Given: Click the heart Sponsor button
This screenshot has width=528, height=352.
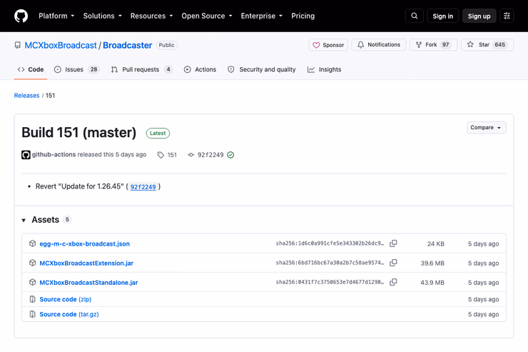Looking at the screenshot, I should [328, 45].
